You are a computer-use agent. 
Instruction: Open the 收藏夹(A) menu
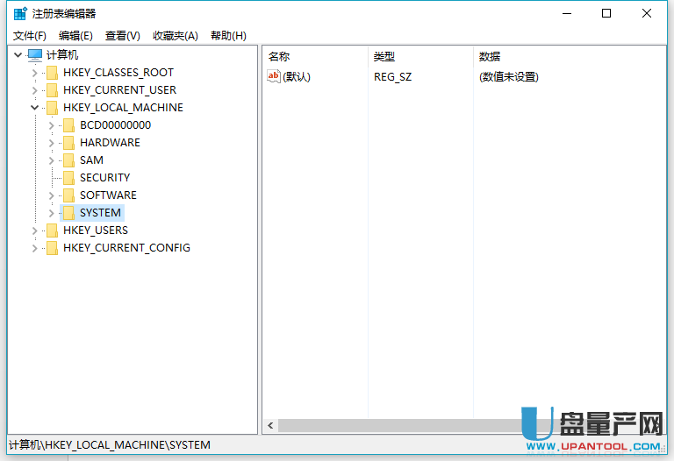point(176,36)
